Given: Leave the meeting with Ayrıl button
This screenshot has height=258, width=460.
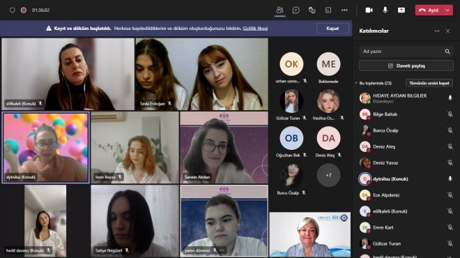Looking at the screenshot, I should [x=429, y=10].
